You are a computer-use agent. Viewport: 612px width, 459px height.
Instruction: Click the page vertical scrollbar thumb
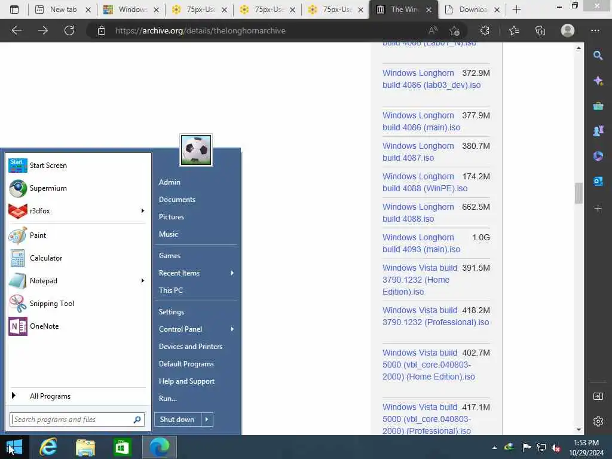579,193
